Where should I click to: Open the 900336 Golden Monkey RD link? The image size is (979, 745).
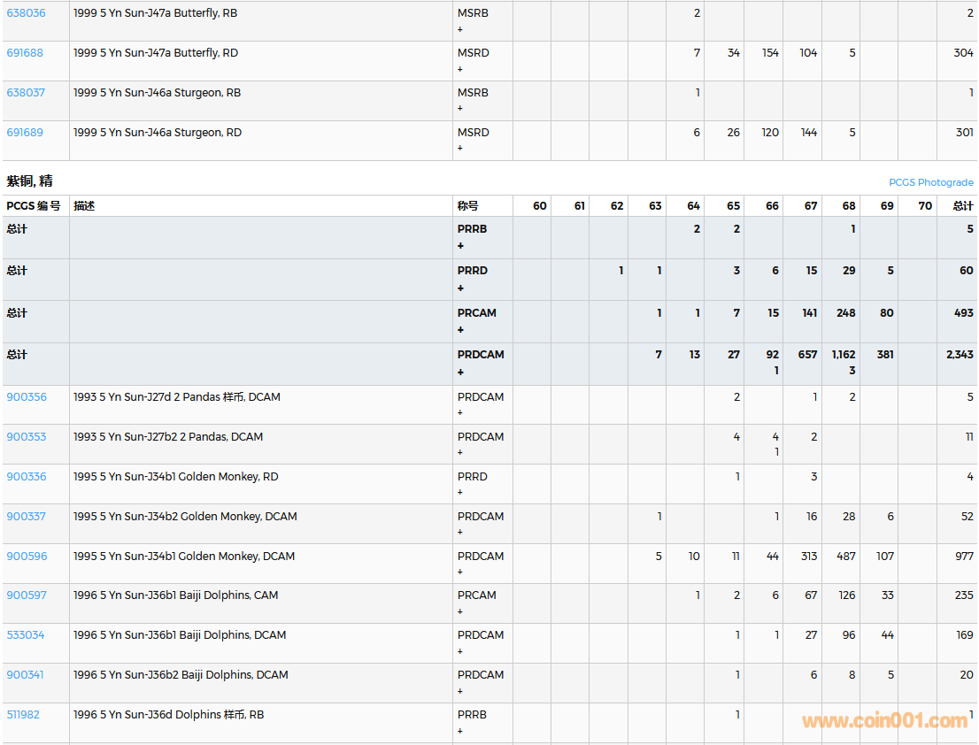click(x=27, y=477)
